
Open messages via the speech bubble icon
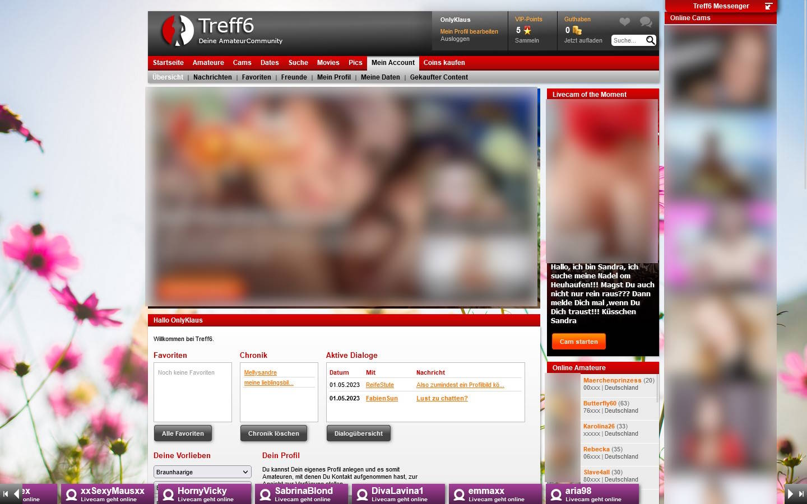coord(646,22)
